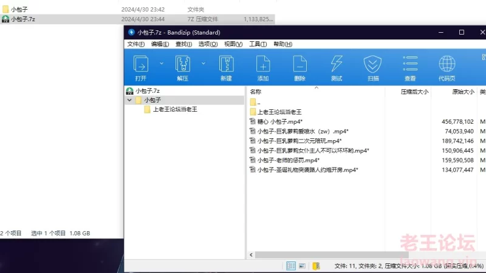Screen dimensions: 486x273
Task: Click the 7Z 压缩文件 type cell in Explorer
Action: (x=202, y=19)
